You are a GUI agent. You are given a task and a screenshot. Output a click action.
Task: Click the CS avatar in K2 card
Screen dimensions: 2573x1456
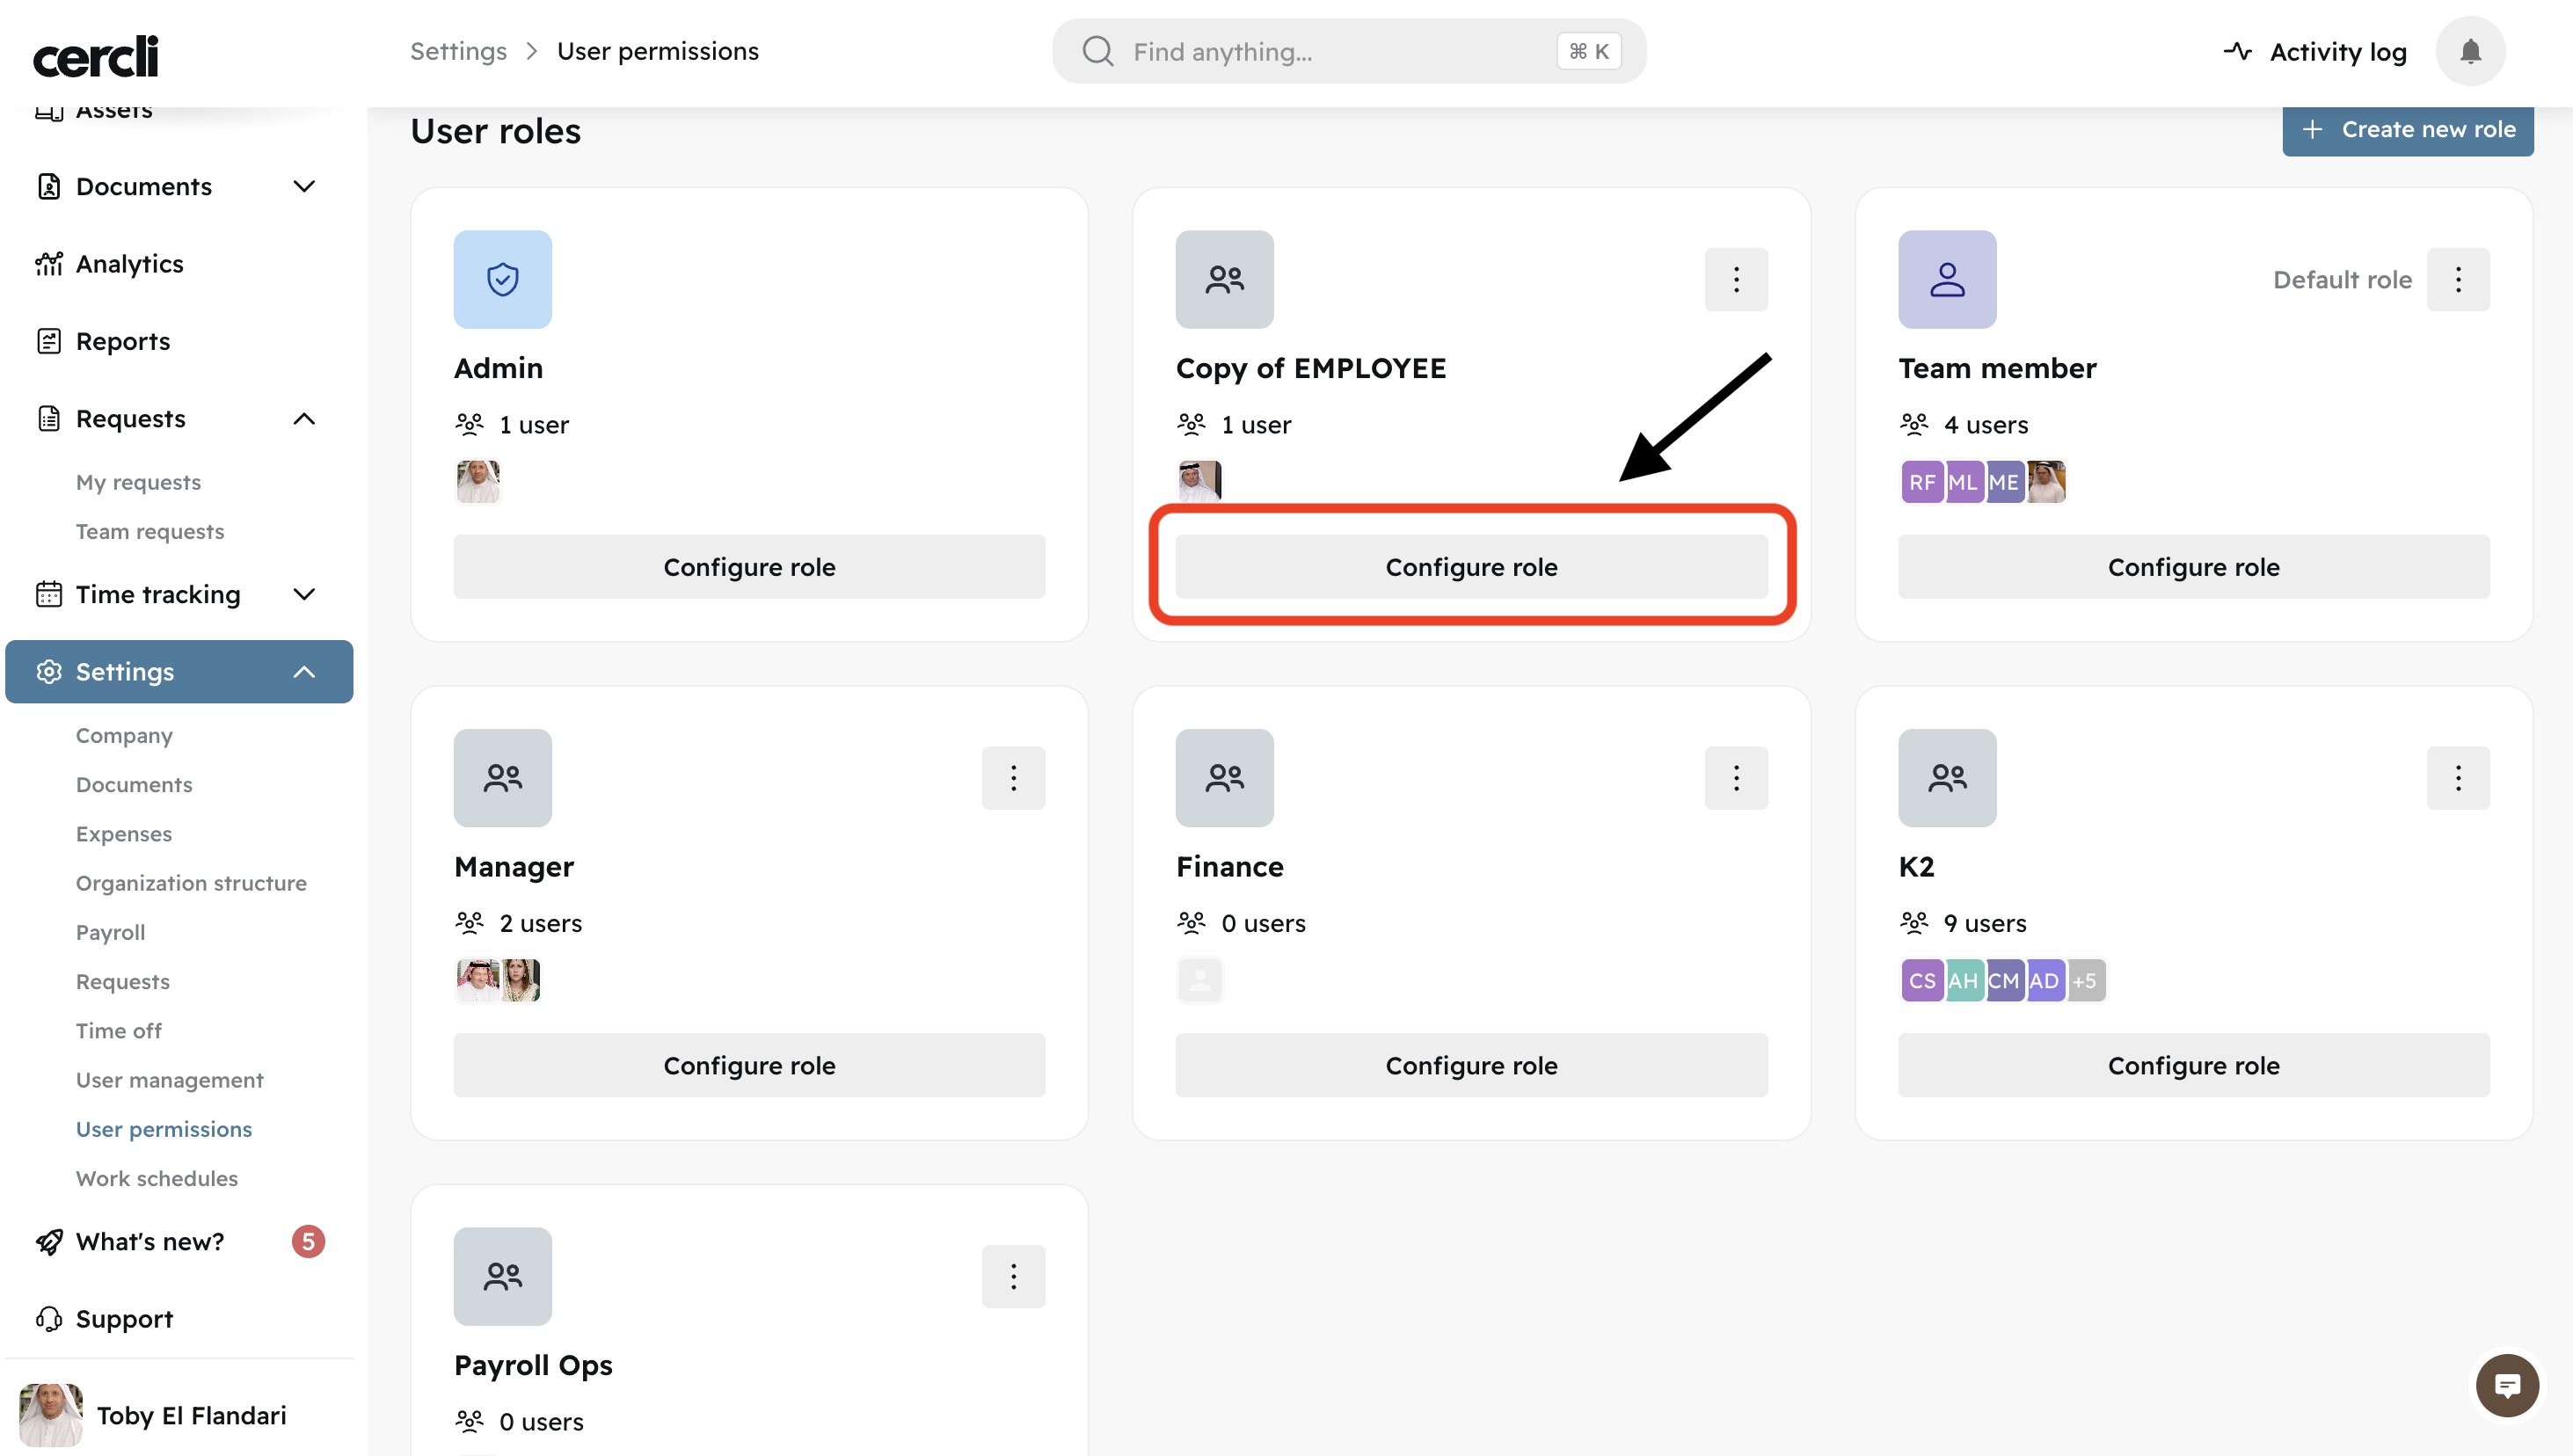tap(1921, 981)
